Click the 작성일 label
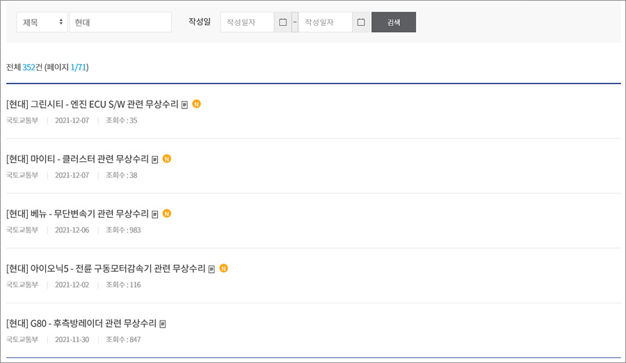Screen dimensions: 626x363 pyautogui.click(x=200, y=22)
